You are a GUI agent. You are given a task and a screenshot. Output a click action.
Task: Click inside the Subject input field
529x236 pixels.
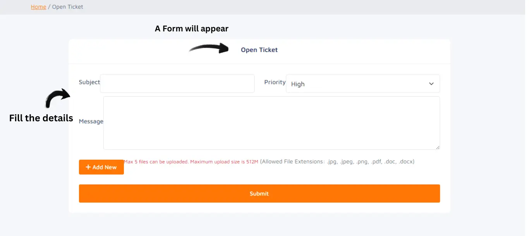(177, 84)
